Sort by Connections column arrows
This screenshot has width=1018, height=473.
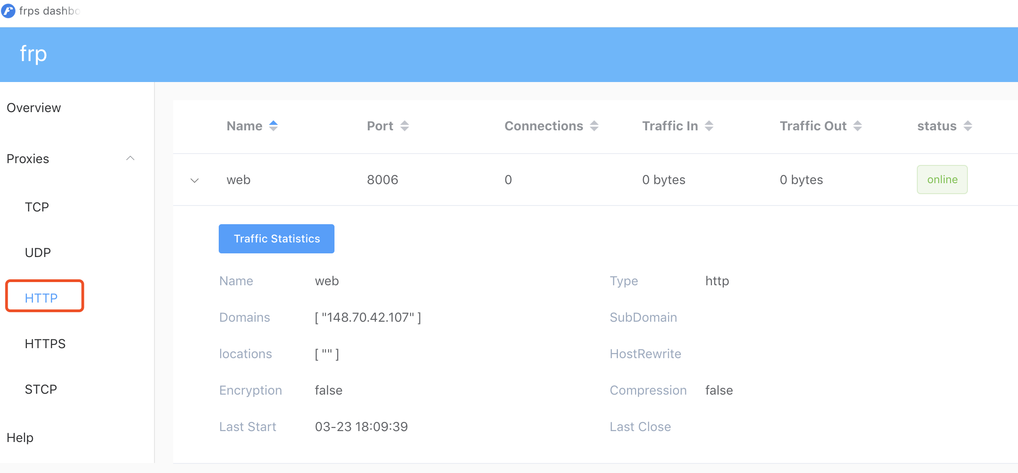594,126
